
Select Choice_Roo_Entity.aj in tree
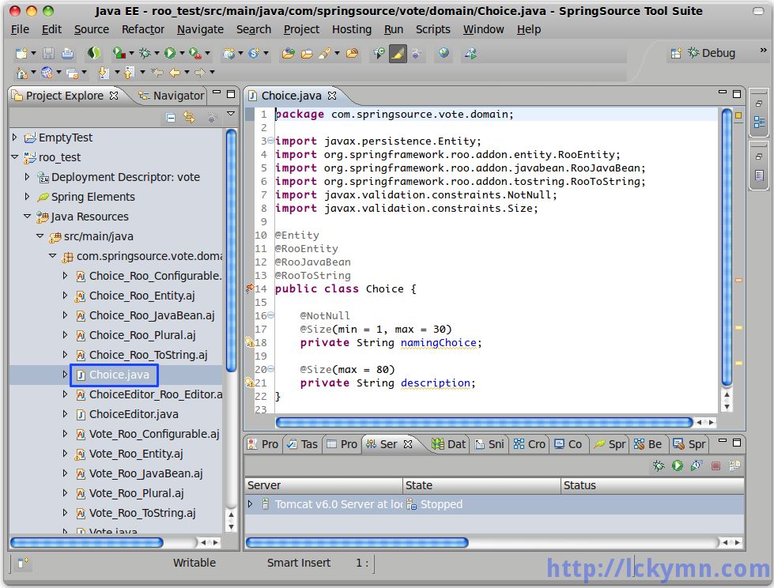tap(134, 296)
